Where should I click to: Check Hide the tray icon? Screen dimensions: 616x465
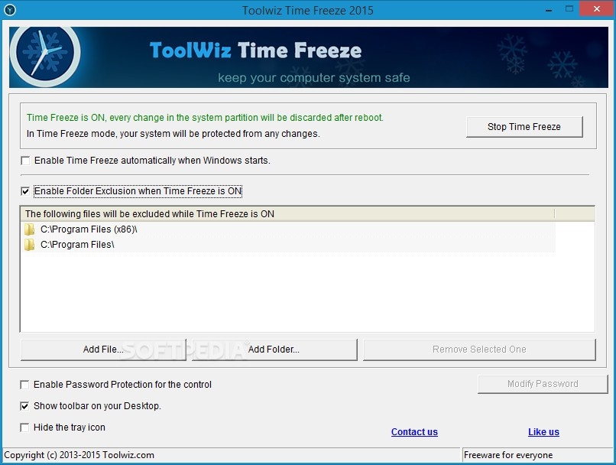pos(24,428)
